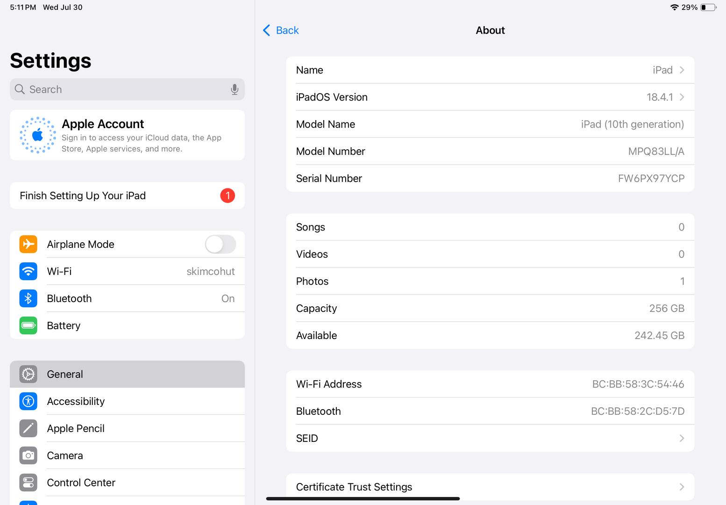Open Accessibility settings
Image resolution: width=726 pixels, height=505 pixels.
click(127, 401)
